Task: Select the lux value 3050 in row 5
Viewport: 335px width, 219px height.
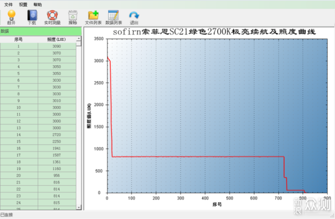Action: [x=57, y=74]
